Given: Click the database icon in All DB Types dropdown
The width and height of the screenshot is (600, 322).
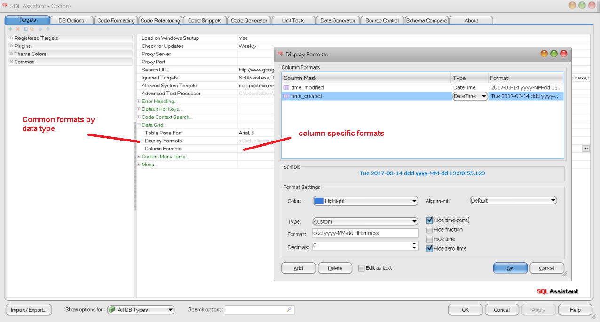Looking at the screenshot, I should coord(111,310).
